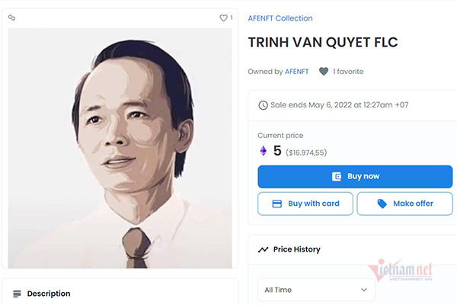Screen dimensions: 457x305
Task: Click the clock icon beside the sale end time
Action: point(263,105)
